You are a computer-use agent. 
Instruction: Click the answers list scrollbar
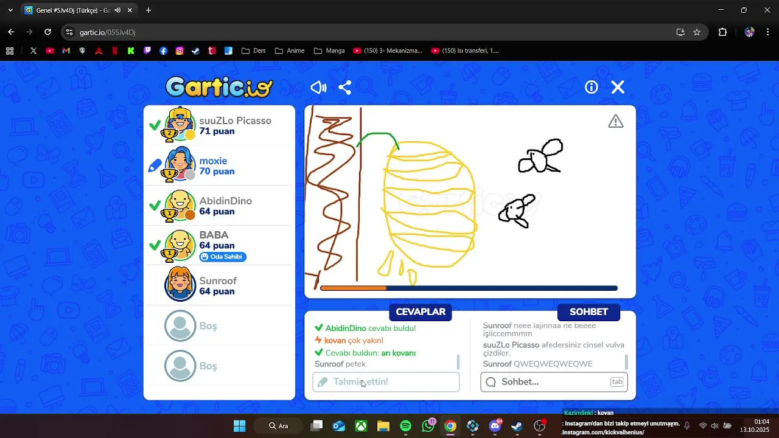pos(458,362)
